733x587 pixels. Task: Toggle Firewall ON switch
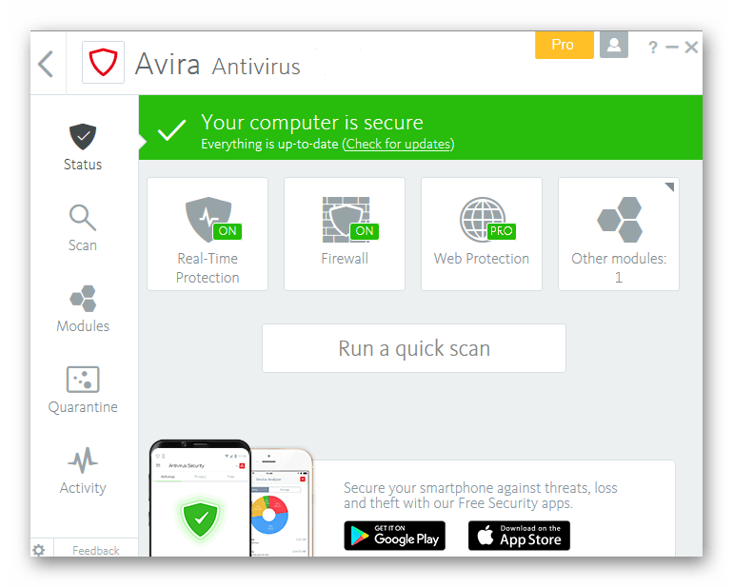[x=365, y=231]
